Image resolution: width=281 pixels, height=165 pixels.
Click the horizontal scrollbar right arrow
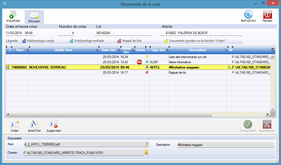[x=267, y=114]
